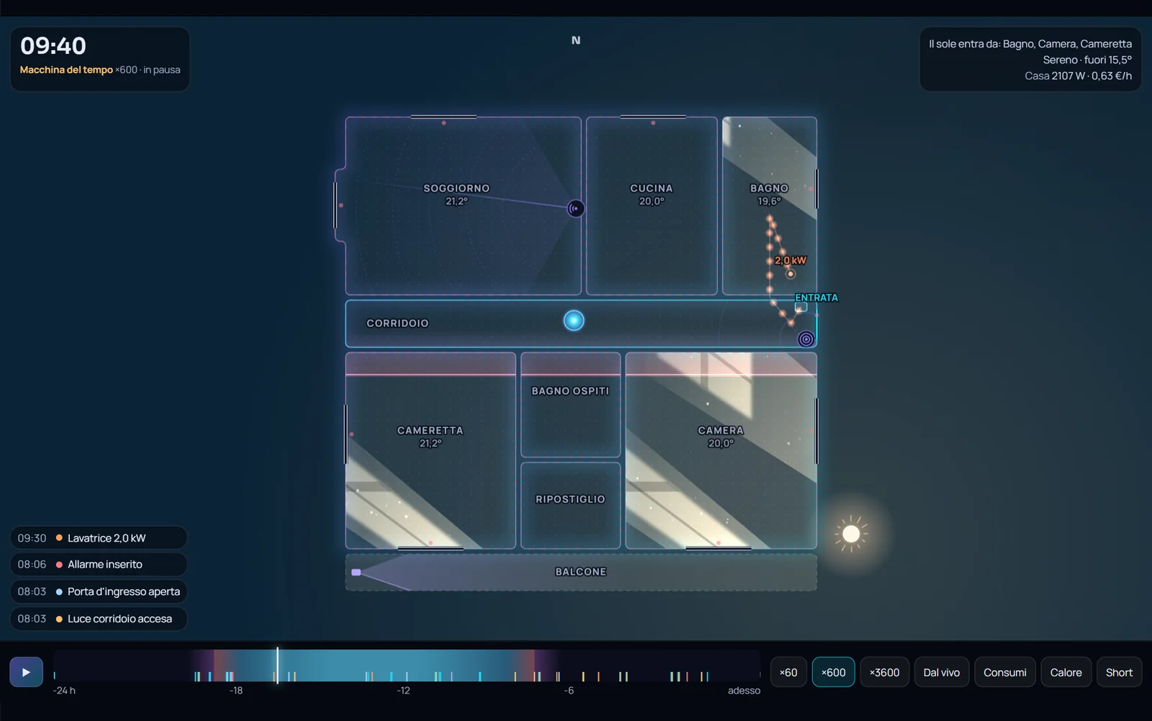Select the RIPOSTIGLIO room label
1152x721 pixels.
point(570,499)
